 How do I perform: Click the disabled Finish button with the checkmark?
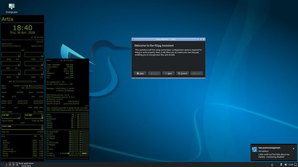pyautogui.click(x=197, y=74)
